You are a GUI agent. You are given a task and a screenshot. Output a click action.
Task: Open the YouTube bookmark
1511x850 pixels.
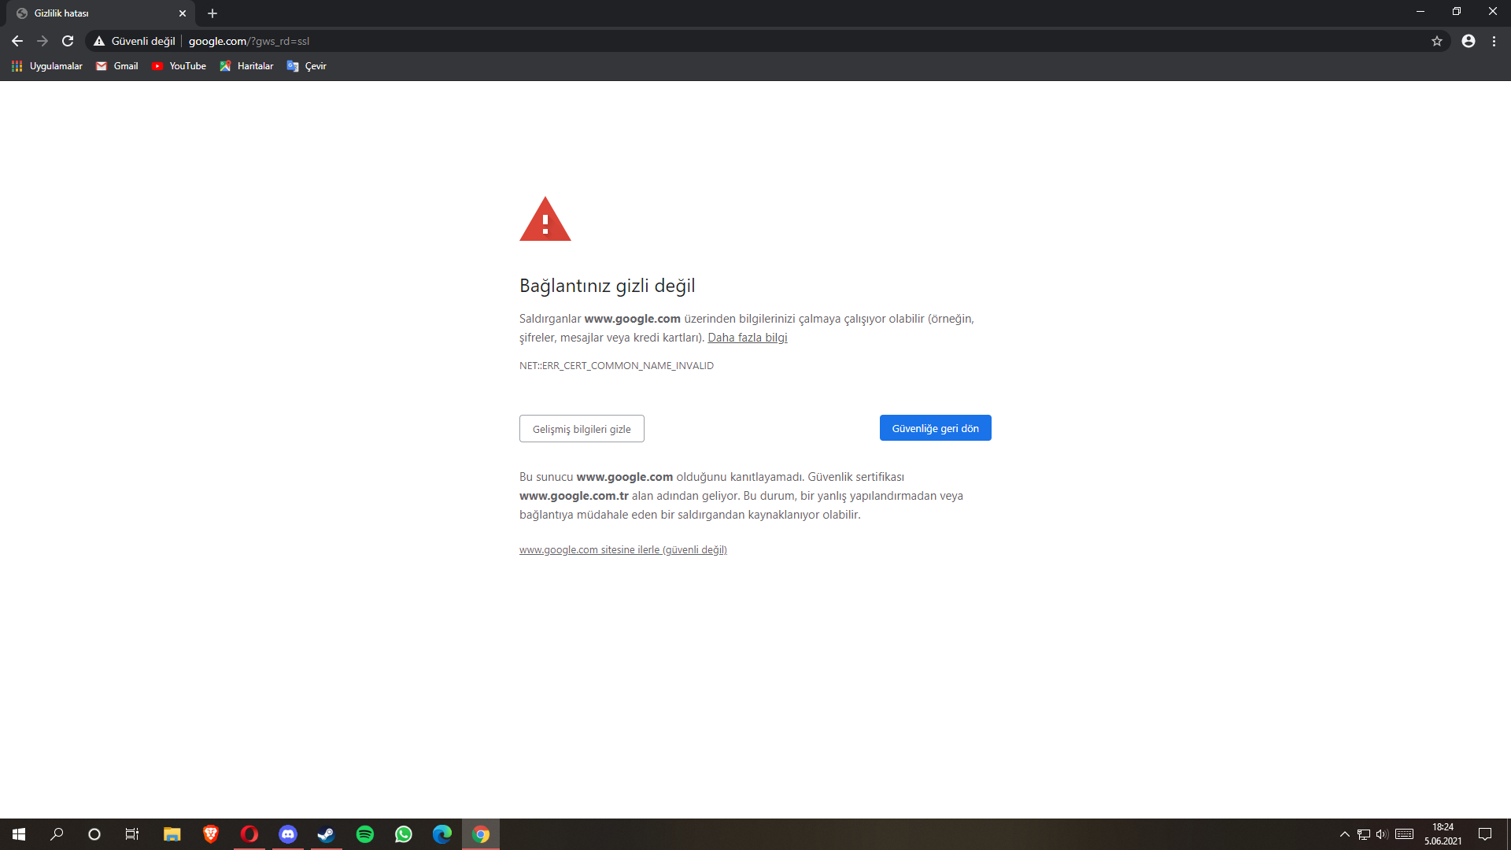(x=179, y=66)
